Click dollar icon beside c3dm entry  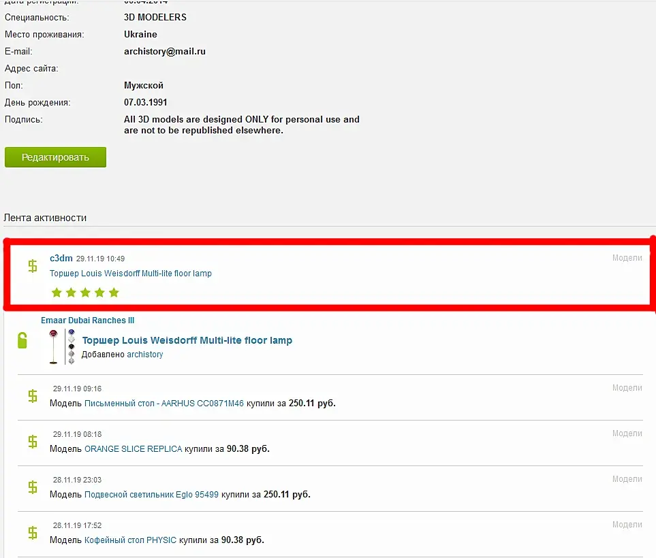(33, 266)
